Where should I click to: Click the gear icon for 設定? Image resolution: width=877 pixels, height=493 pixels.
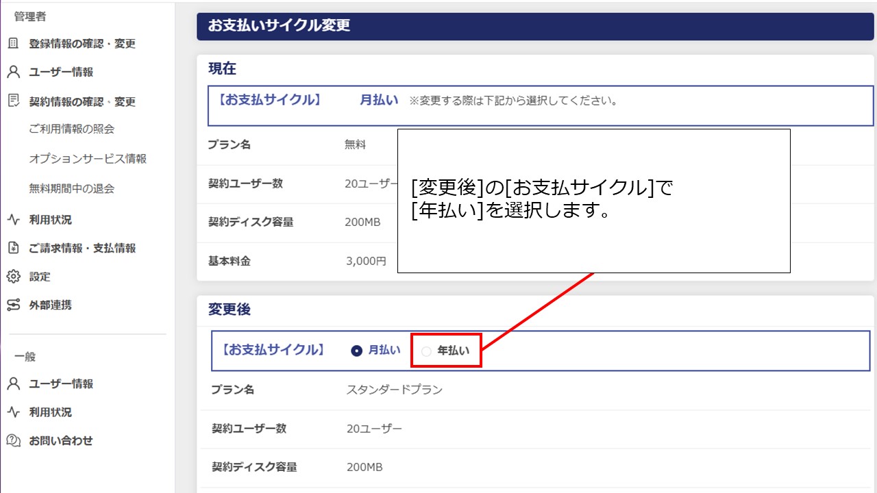tap(13, 277)
